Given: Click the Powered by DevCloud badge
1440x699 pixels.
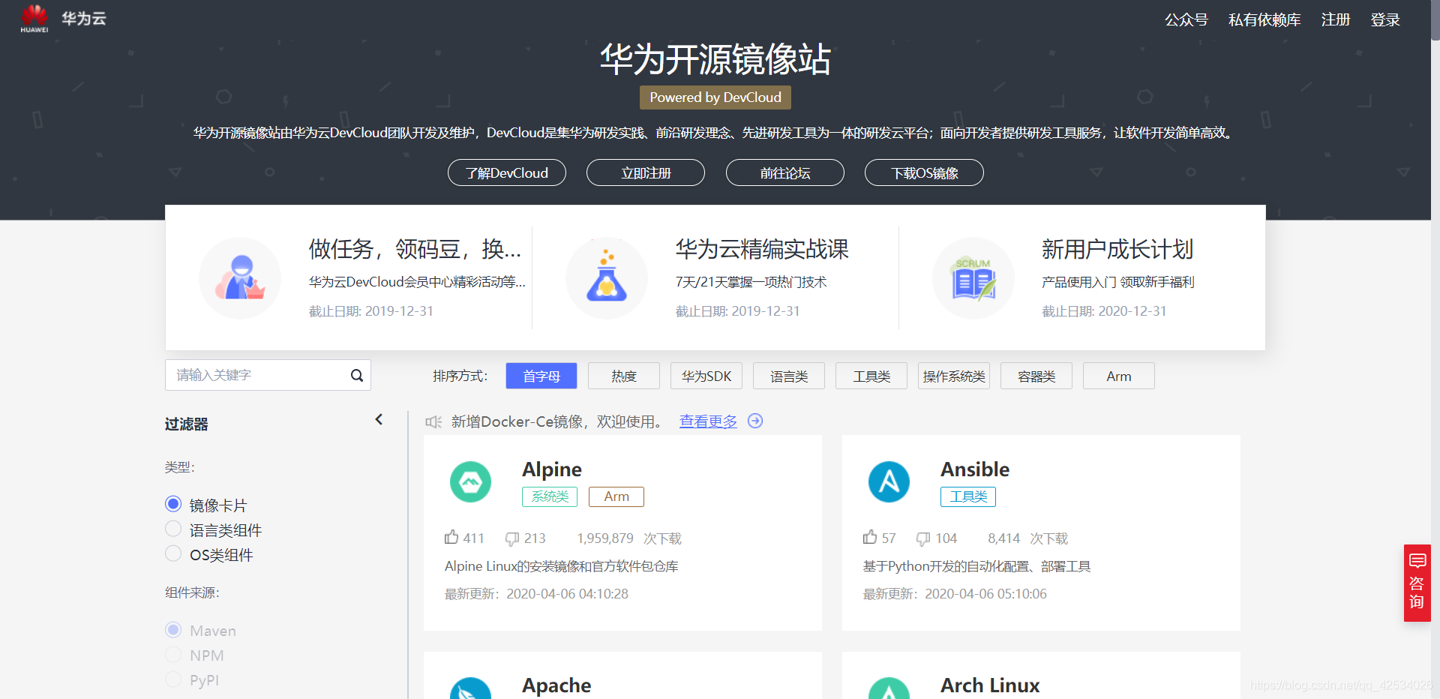Looking at the screenshot, I should click(x=715, y=97).
